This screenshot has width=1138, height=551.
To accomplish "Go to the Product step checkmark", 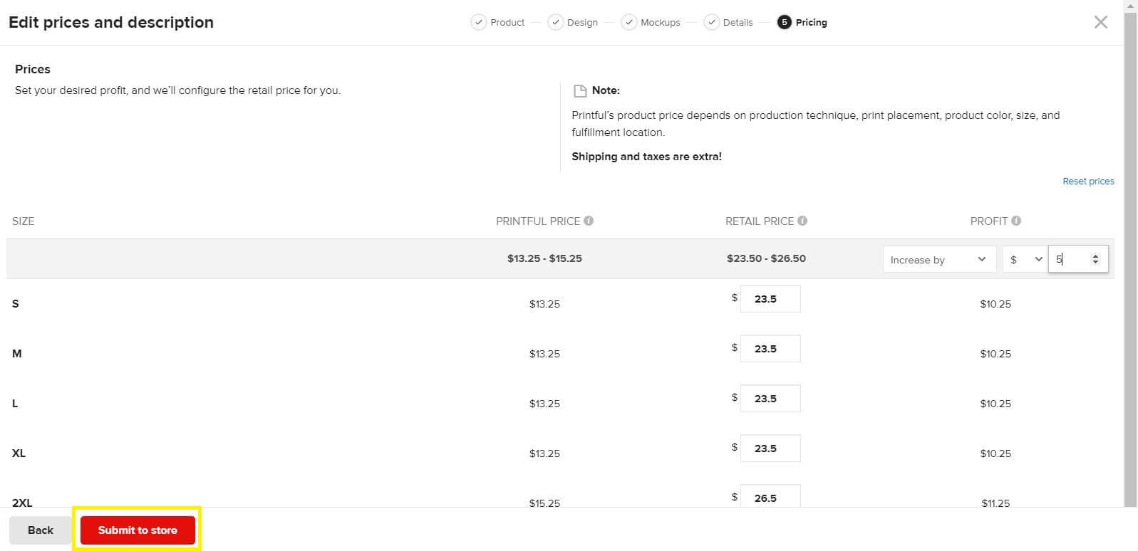I will (479, 22).
